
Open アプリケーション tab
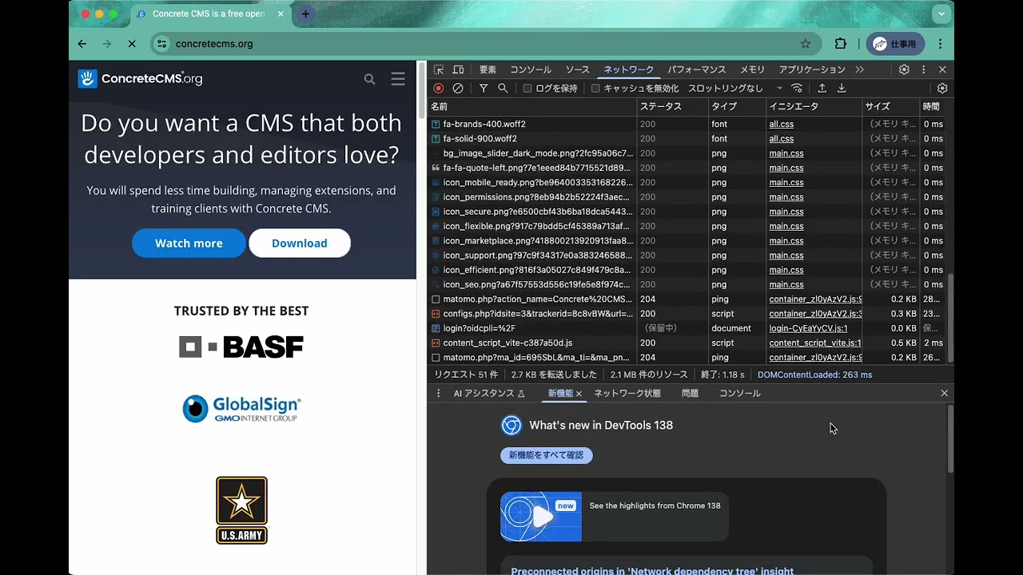coord(812,69)
